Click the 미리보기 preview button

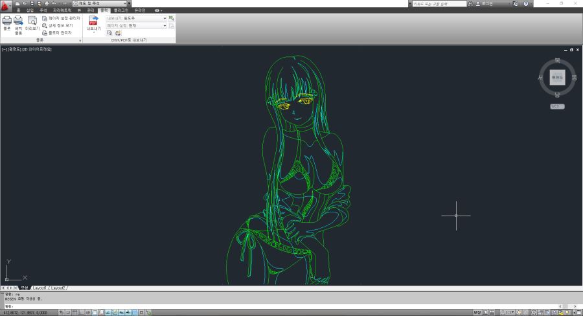[32, 23]
